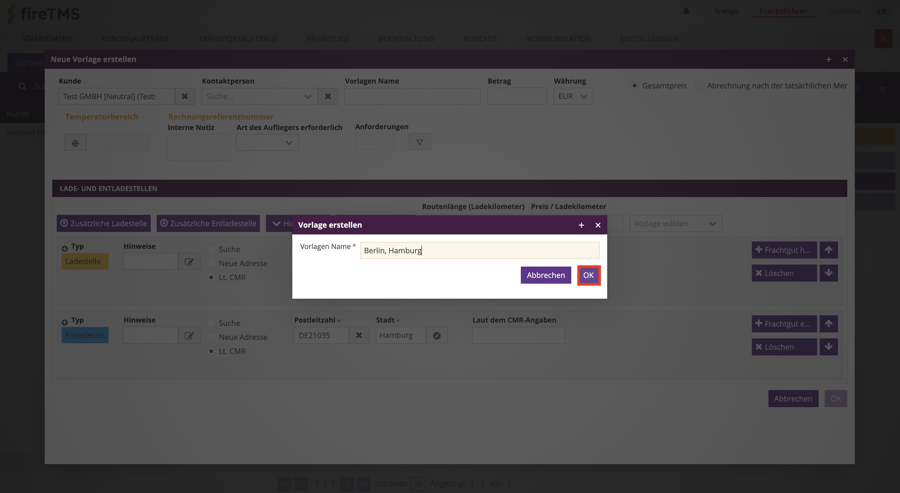Screen dimensions: 900x493
Task: Move Entladestelle row down with arrow icon
Action: pyautogui.click(x=829, y=347)
